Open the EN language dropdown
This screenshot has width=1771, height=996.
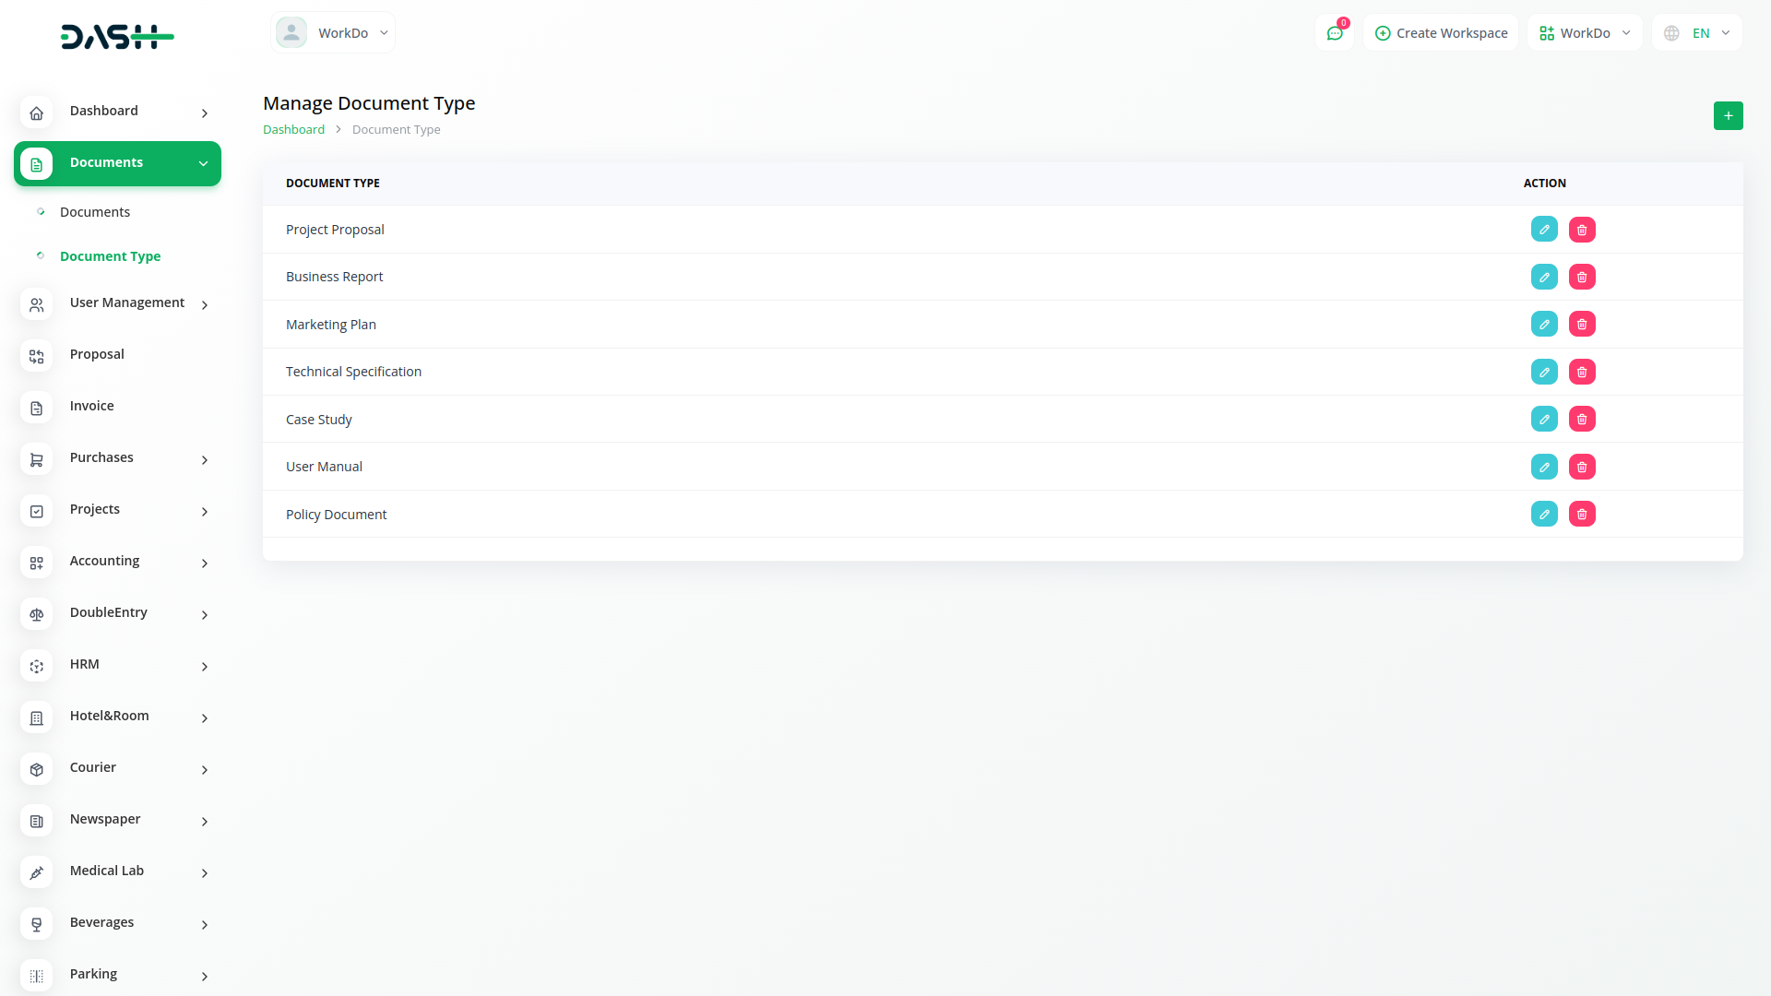1697,33
